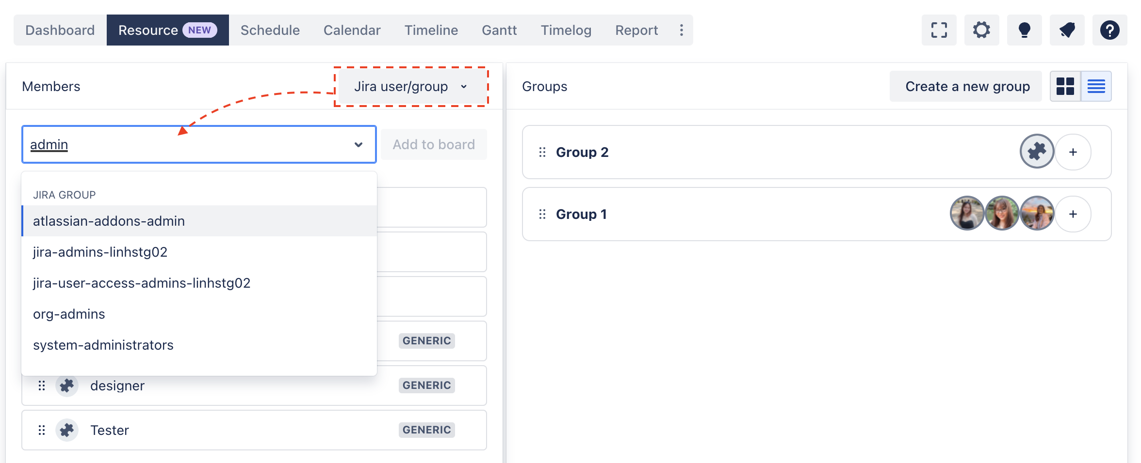Image resolution: width=1141 pixels, height=463 pixels.
Task: Open settings via the gear icon
Action: click(981, 30)
